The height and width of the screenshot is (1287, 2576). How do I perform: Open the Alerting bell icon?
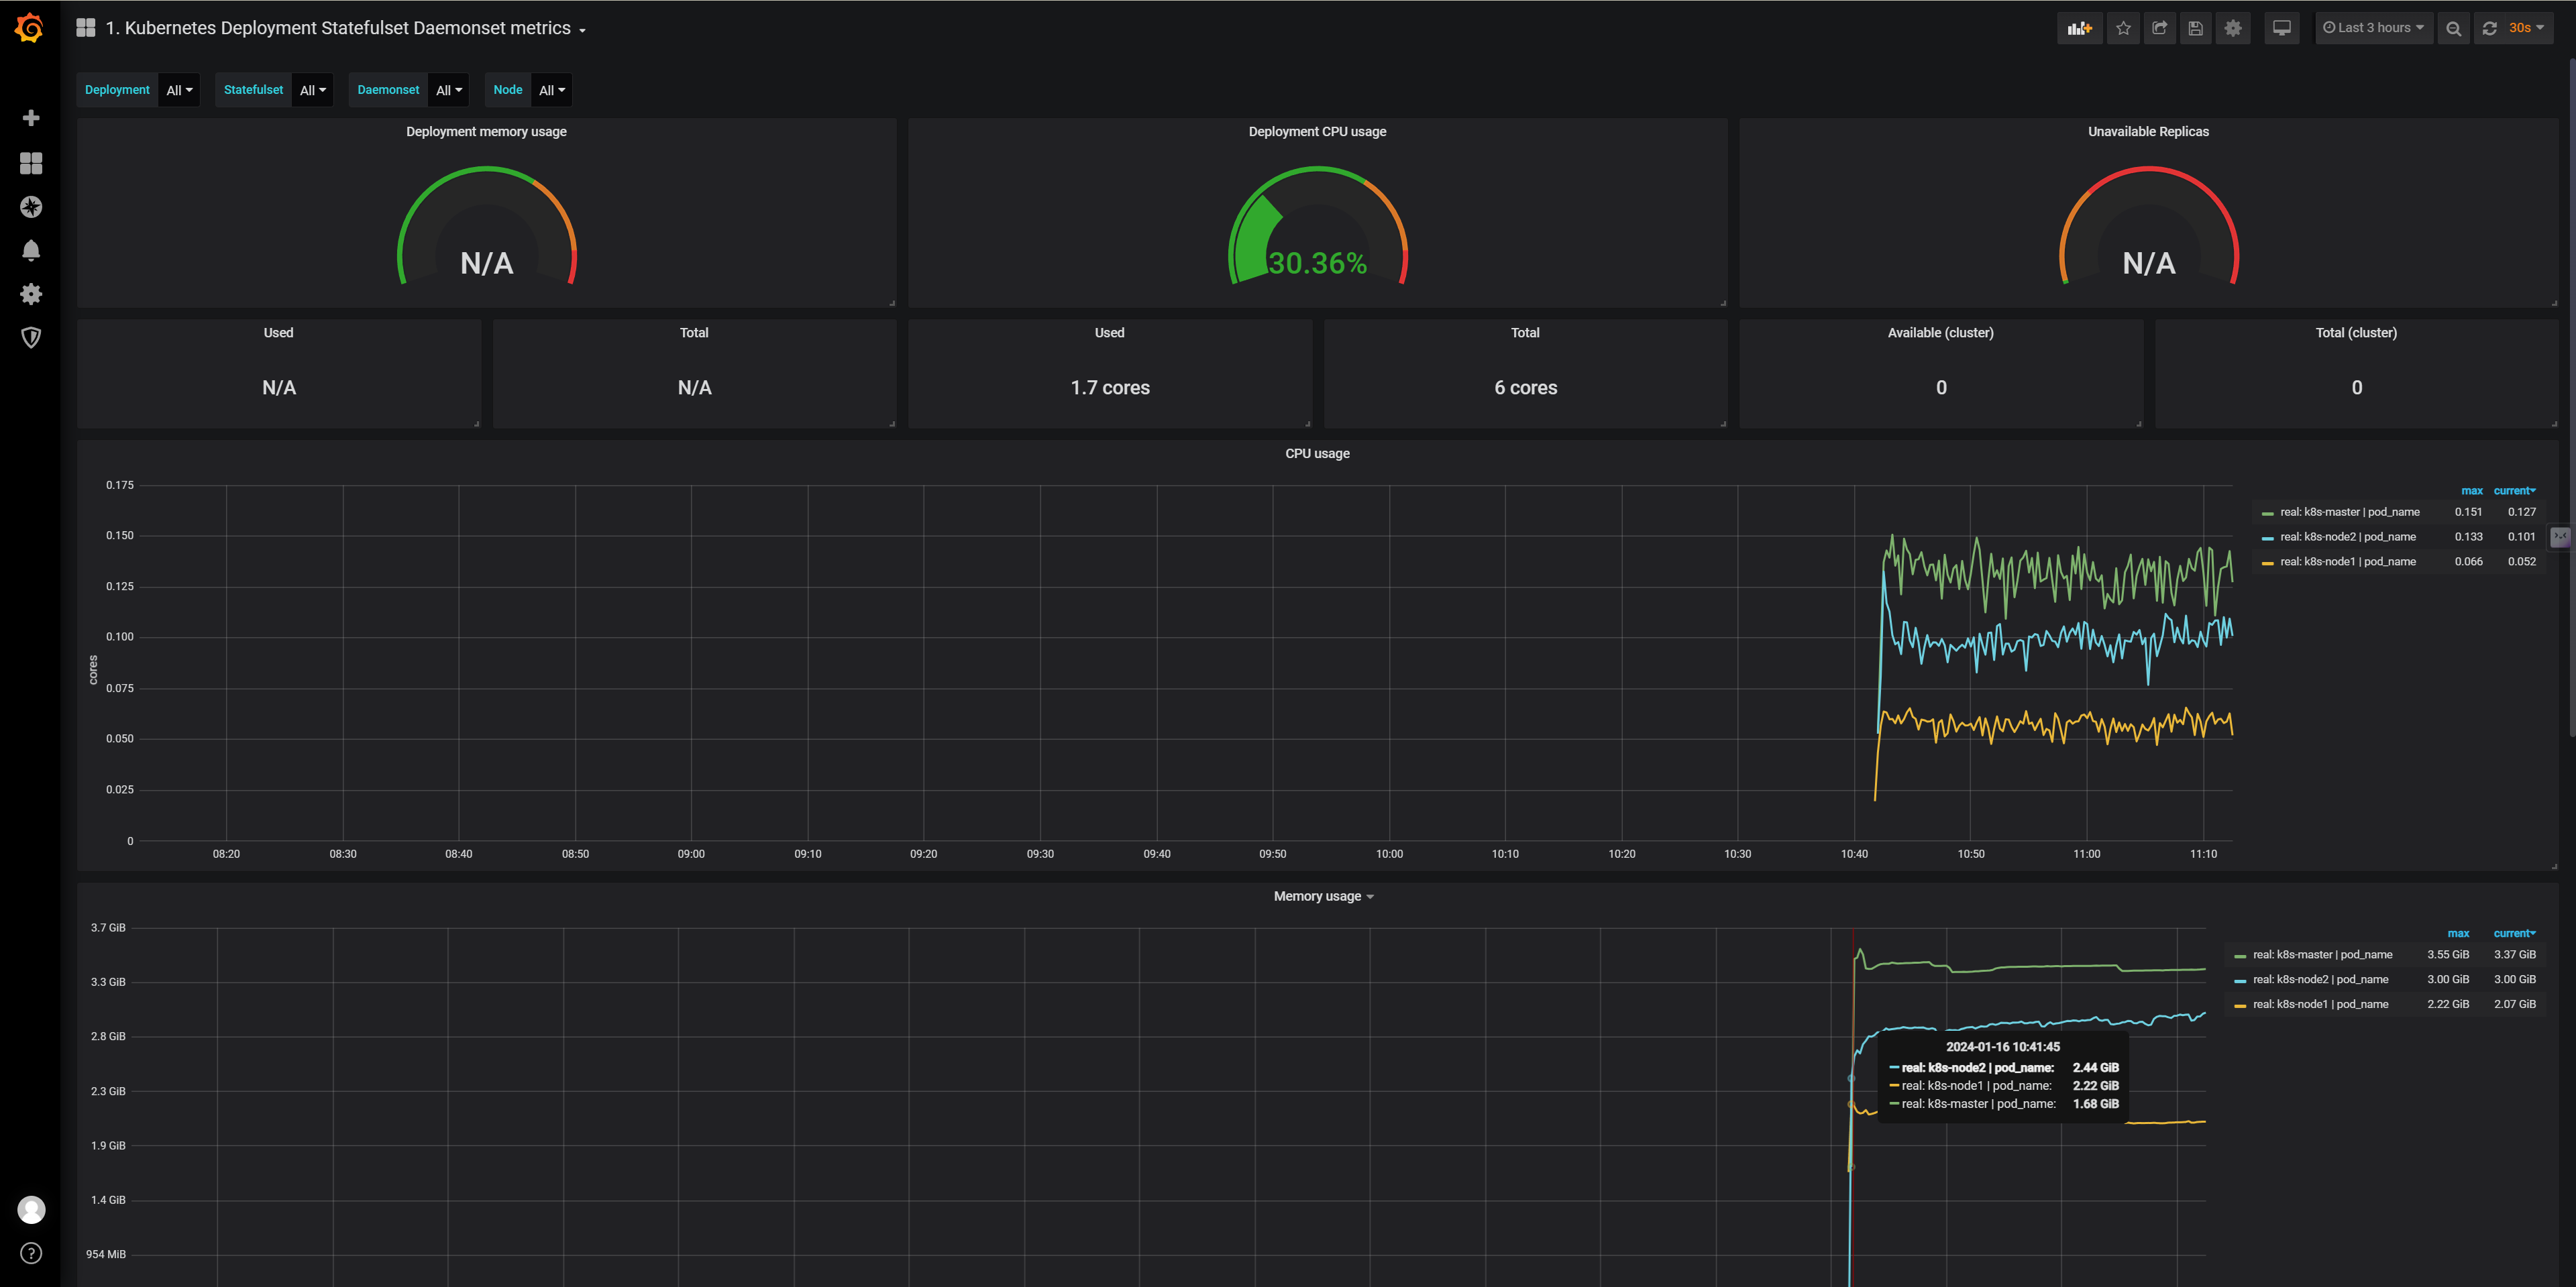tap(31, 250)
